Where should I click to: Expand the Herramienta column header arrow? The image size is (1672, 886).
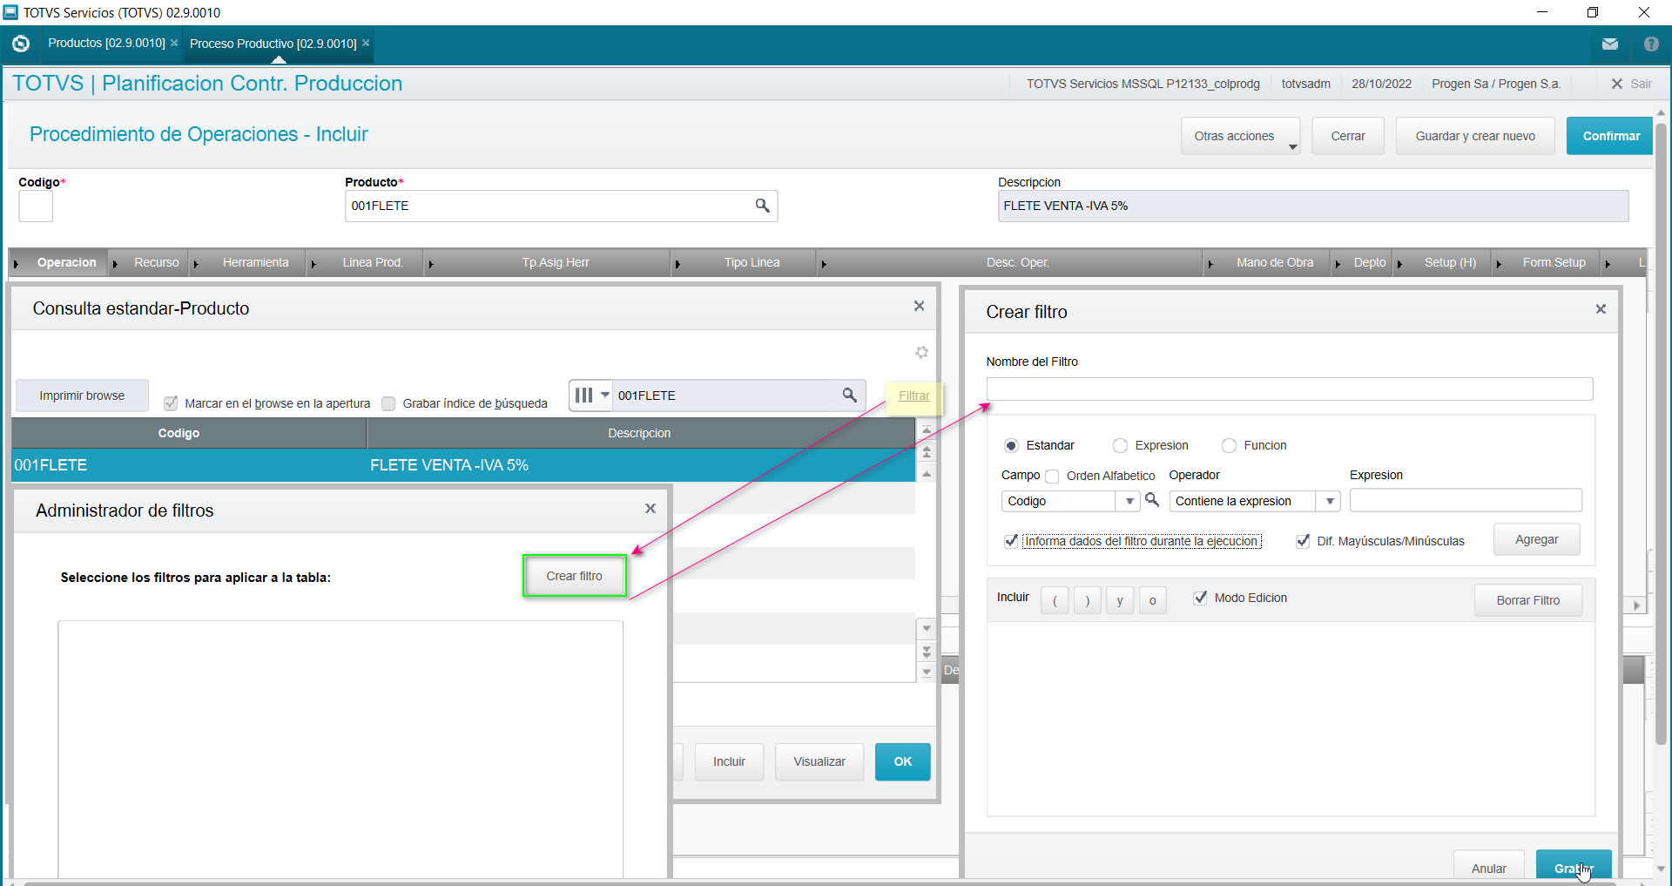[196, 264]
